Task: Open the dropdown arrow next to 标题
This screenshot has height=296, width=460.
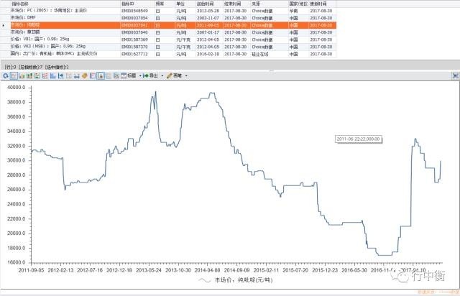Action: click(140, 76)
